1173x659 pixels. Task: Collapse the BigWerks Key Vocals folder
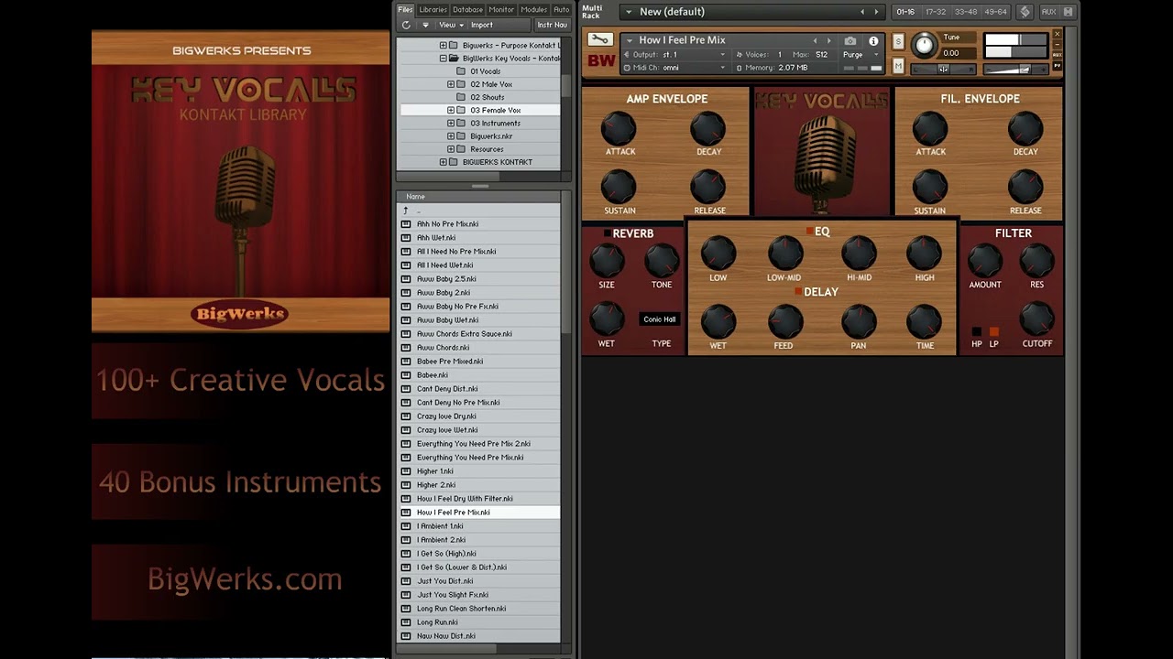pos(444,58)
